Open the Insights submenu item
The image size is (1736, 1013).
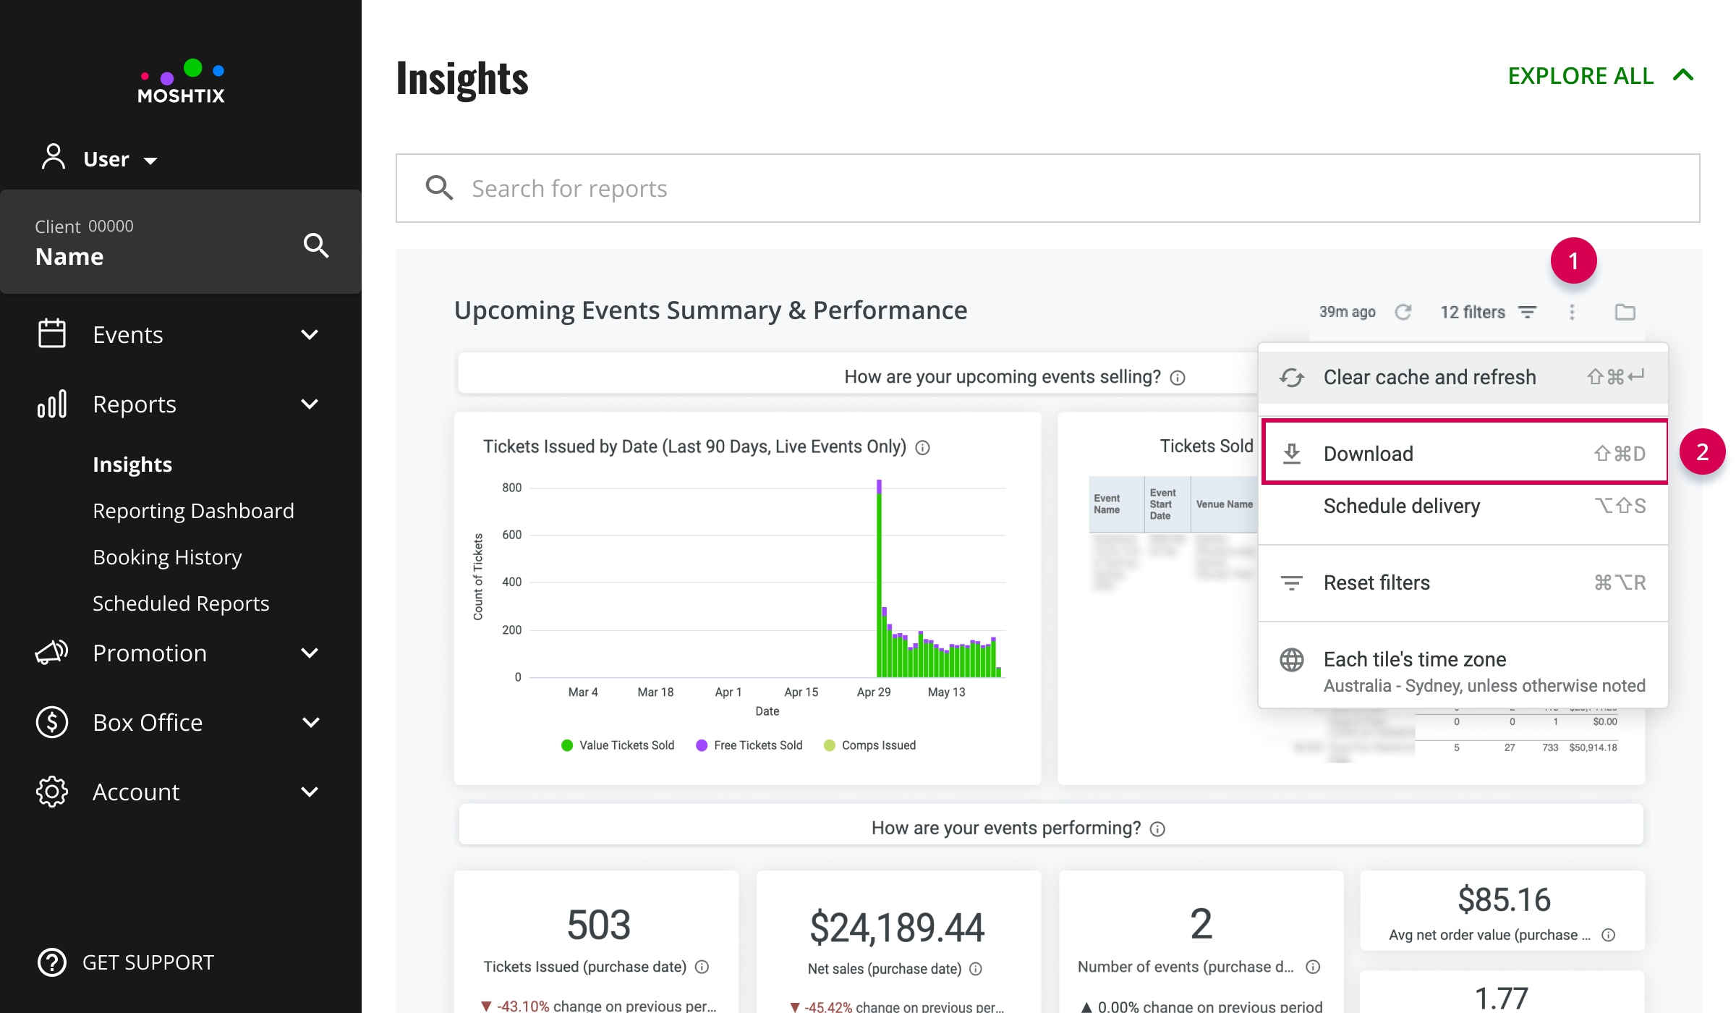(132, 465)
